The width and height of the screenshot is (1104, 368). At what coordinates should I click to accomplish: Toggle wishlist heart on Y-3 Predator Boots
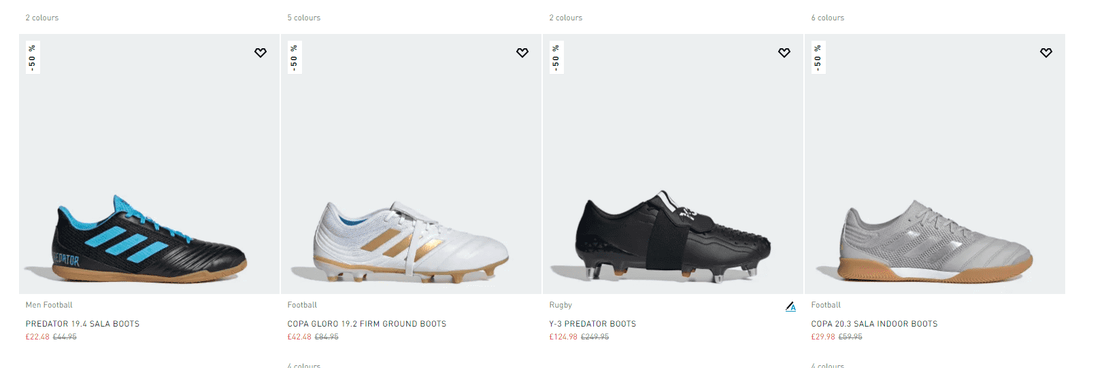pos(784,53)
